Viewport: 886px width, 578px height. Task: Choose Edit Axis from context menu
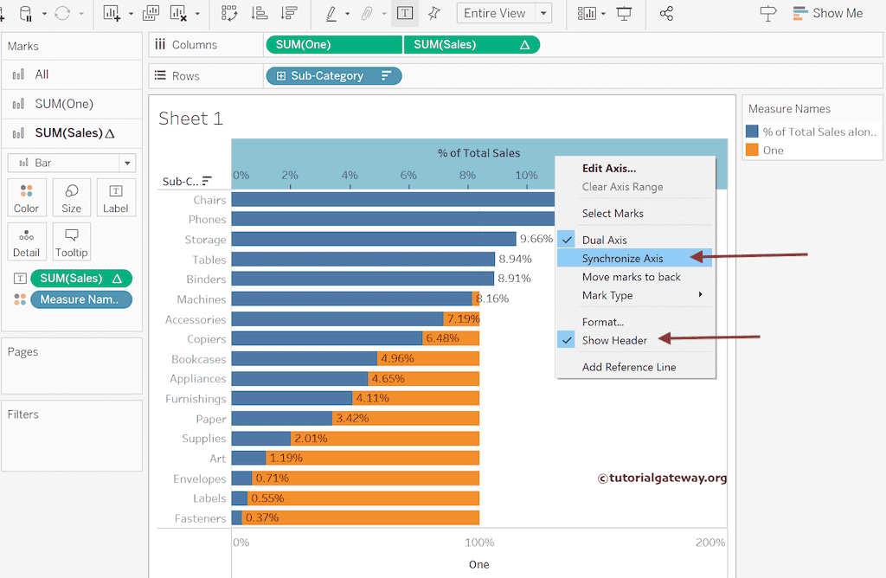tap(608, 169)
